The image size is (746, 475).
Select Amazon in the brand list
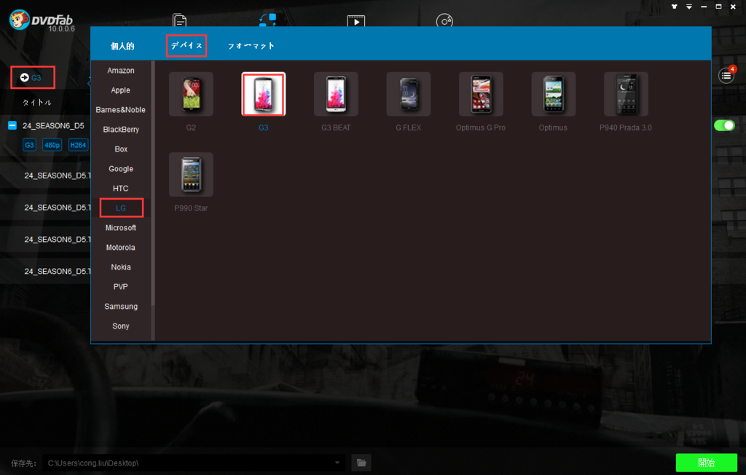point(121,71)
